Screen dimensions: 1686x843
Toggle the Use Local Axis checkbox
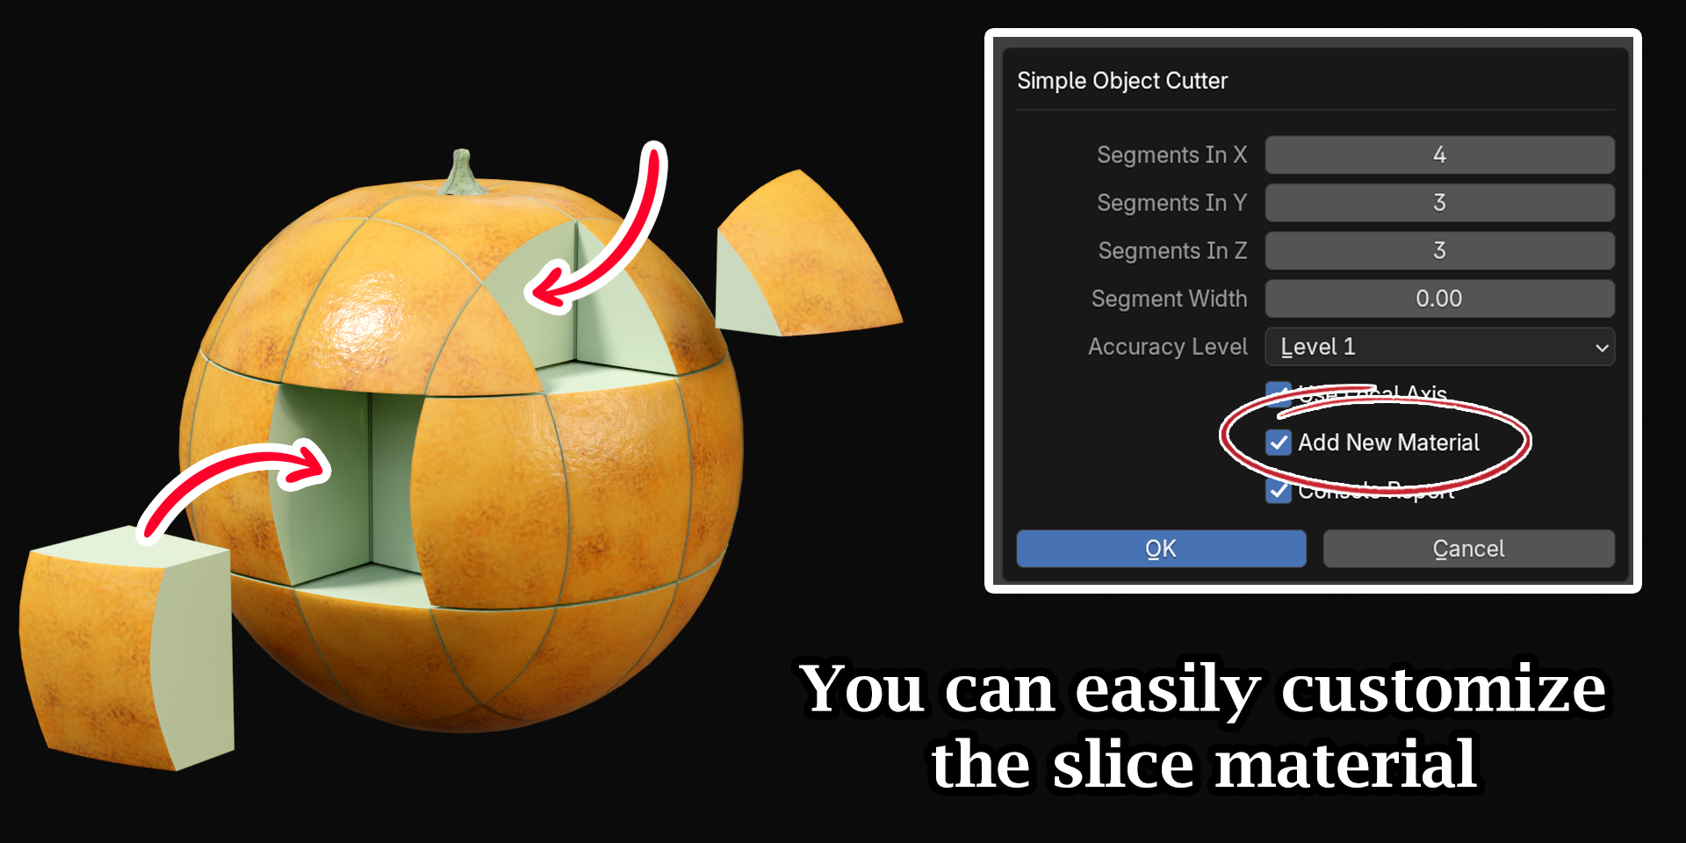click(1279, 393)
